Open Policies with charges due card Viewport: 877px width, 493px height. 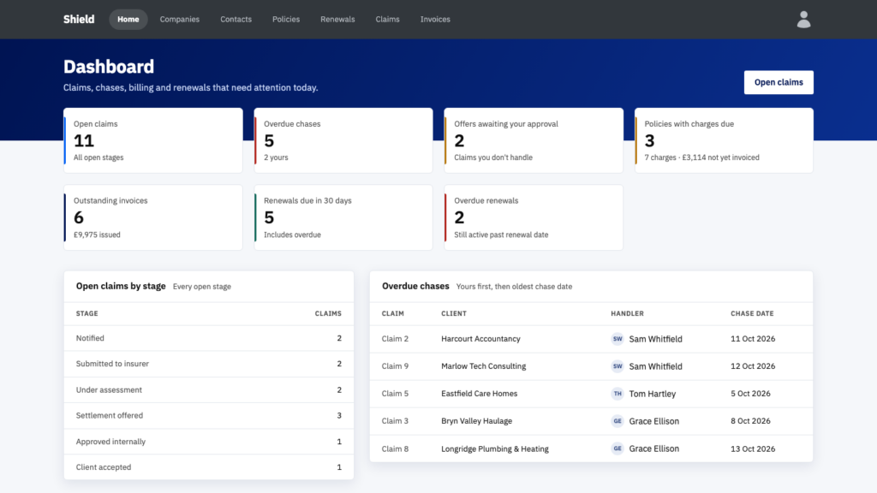(724, 140)
